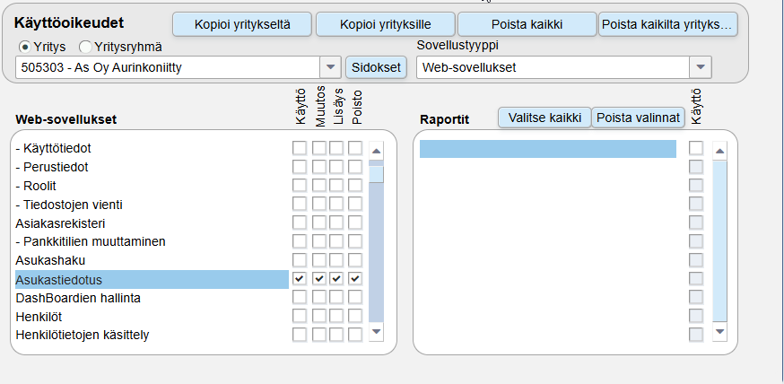Click the highlighted empty Raportit row

(x=547, y=149)
